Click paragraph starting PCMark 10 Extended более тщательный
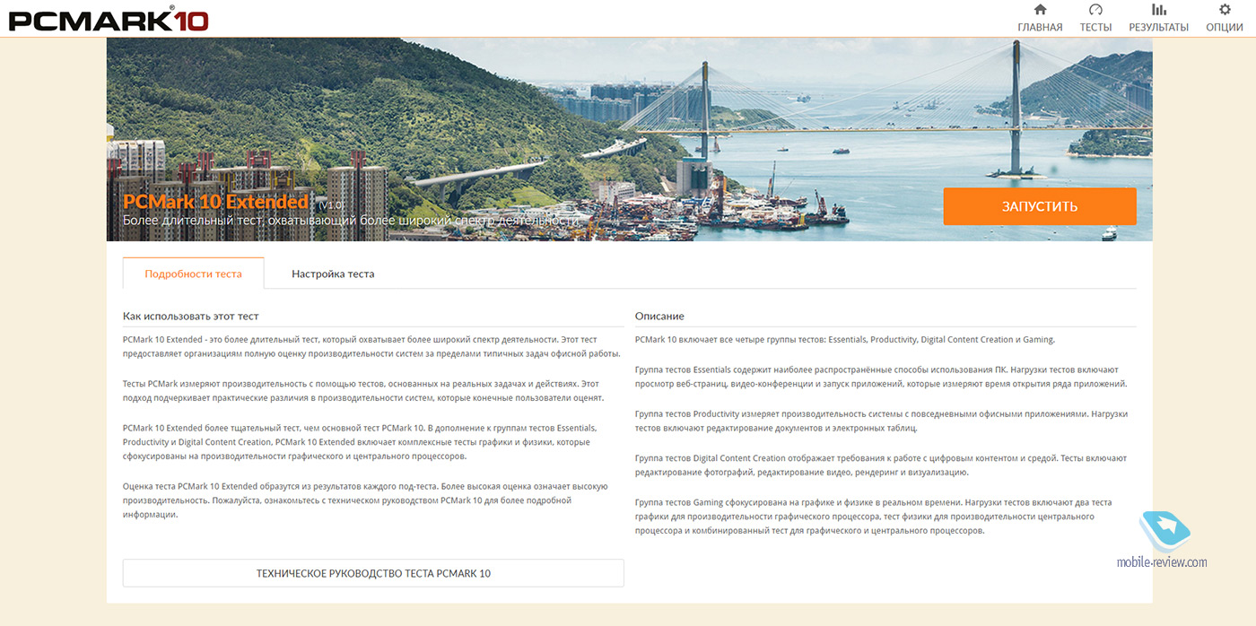This screenshot has height=626, width=1256. coord(360,442)
